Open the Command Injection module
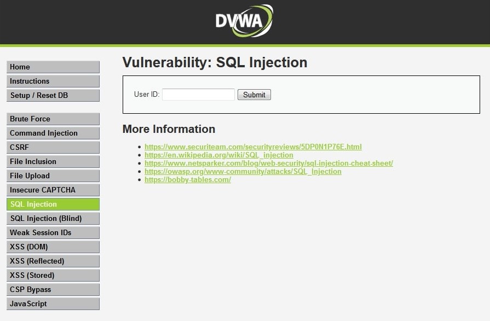This screenshot has width=490, height=321. pos(53,133)
